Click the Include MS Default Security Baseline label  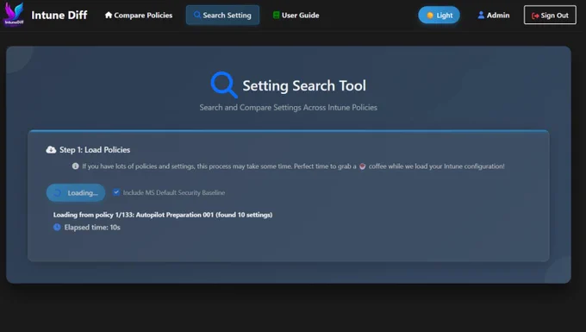click(x=174, y=192)
